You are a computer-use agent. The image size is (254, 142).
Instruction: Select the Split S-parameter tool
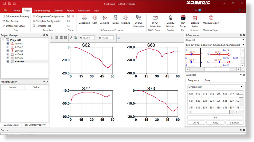[x=95, y=18]
